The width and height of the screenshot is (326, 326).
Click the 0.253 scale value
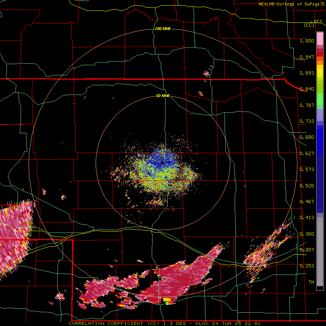click(307, 266)
